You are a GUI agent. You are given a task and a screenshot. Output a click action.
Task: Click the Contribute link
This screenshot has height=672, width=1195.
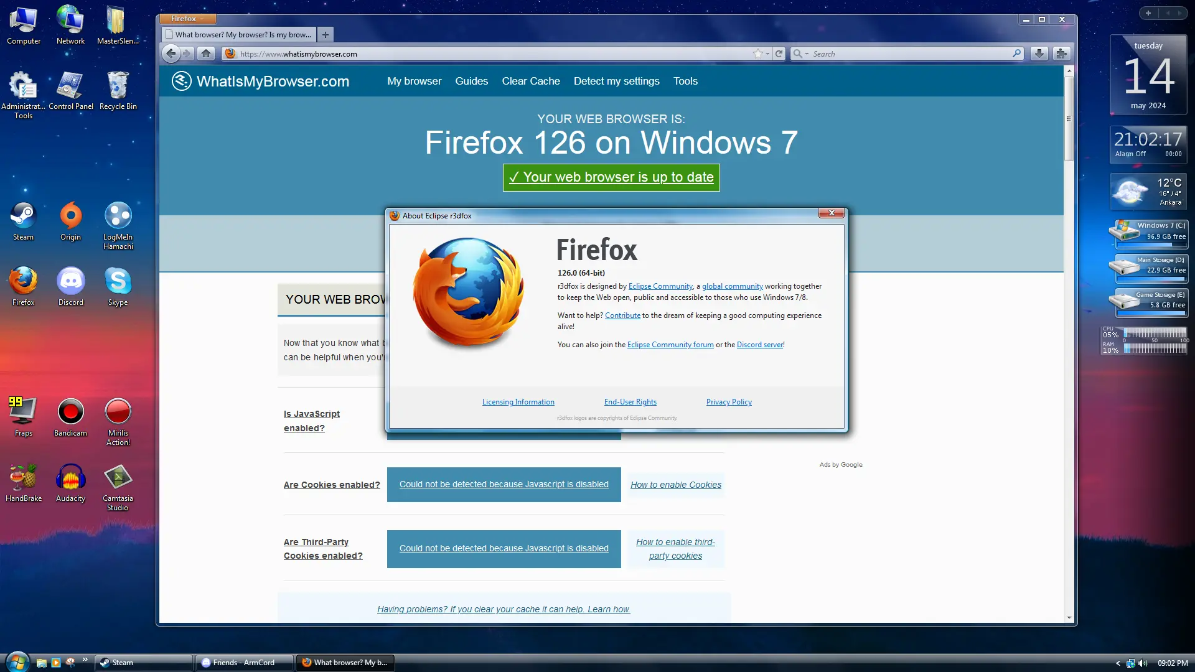point(622,315)
